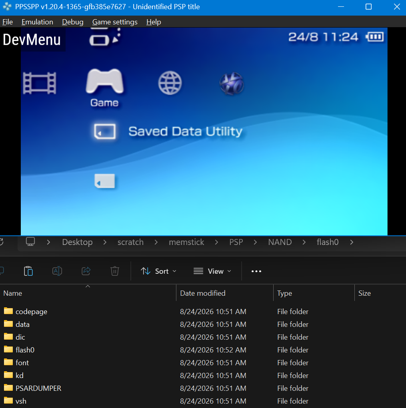This screenshot has height=408, width=406.
Task: Open the Sort dropdown
Action: coord(158,271)
